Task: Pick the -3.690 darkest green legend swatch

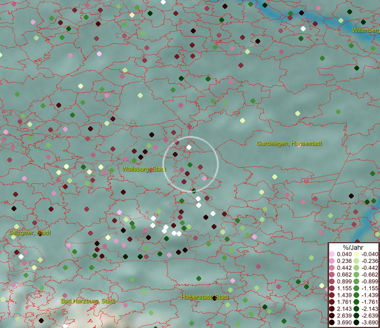Action: click(x=356, y=323)
